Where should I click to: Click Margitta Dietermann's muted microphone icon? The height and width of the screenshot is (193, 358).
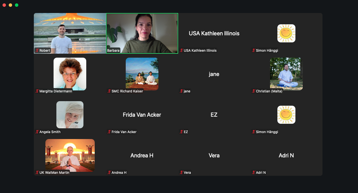[37, 91]
